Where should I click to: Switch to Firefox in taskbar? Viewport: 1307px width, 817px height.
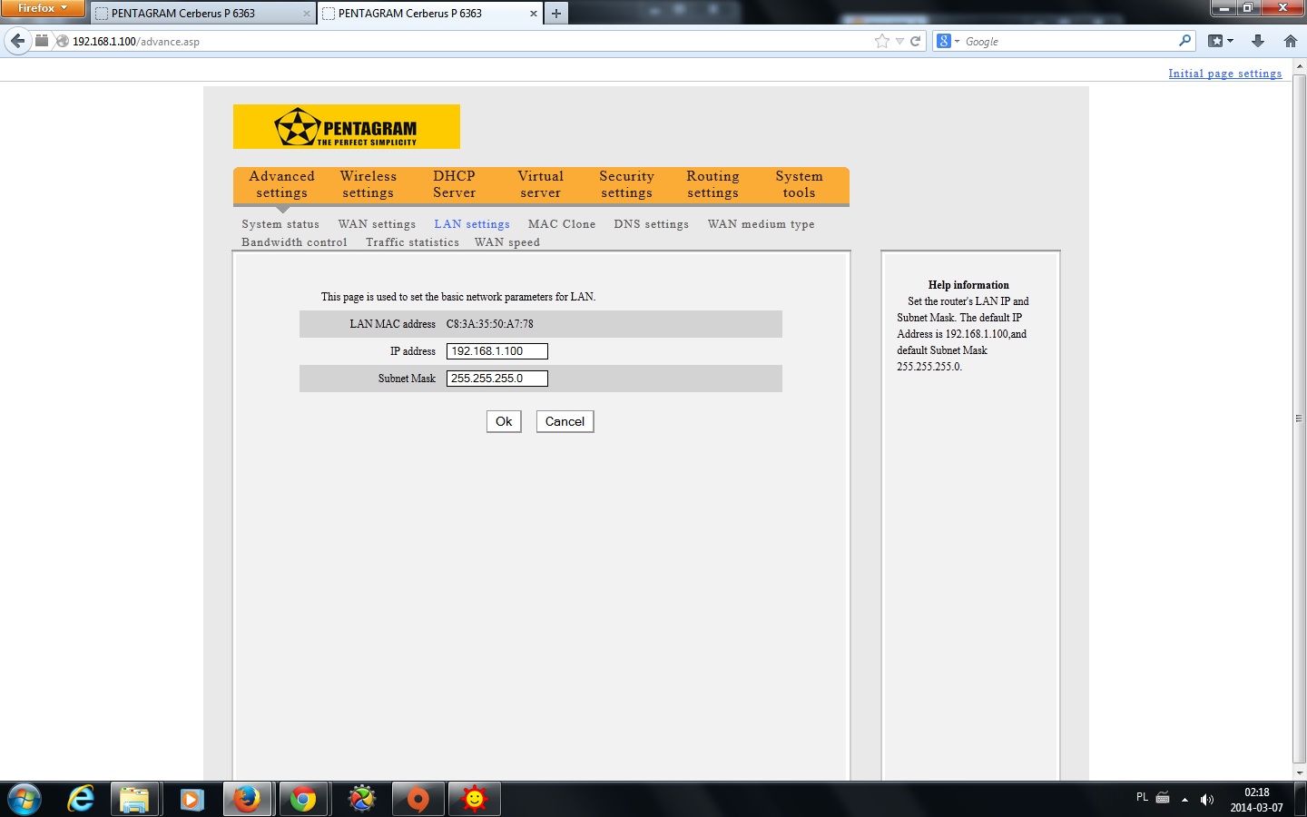point(247,800)
